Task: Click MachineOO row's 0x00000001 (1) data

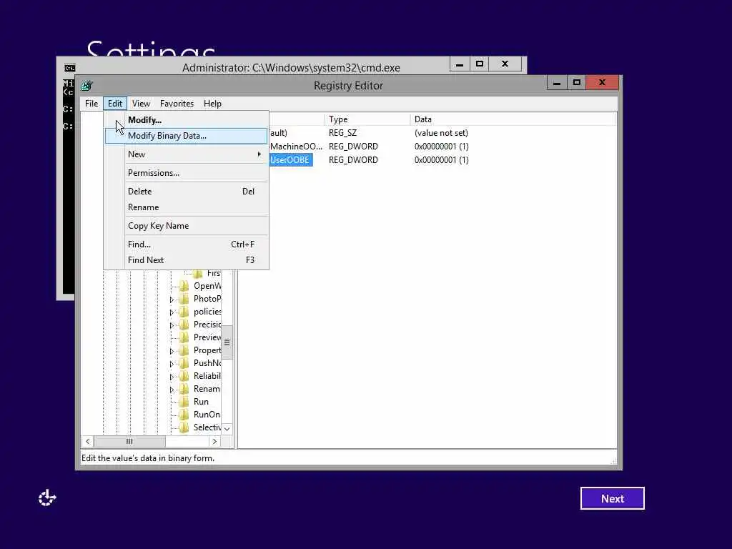Action: tap(442, 147)
